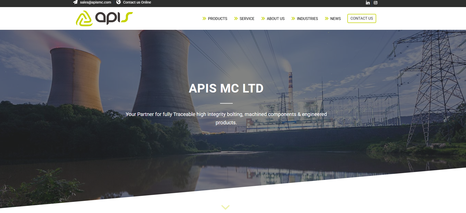Click double-chevron icon beside INDUSTRIES
Image resolution: width=466 pixels, height=213 pixels.
[293, 19]
